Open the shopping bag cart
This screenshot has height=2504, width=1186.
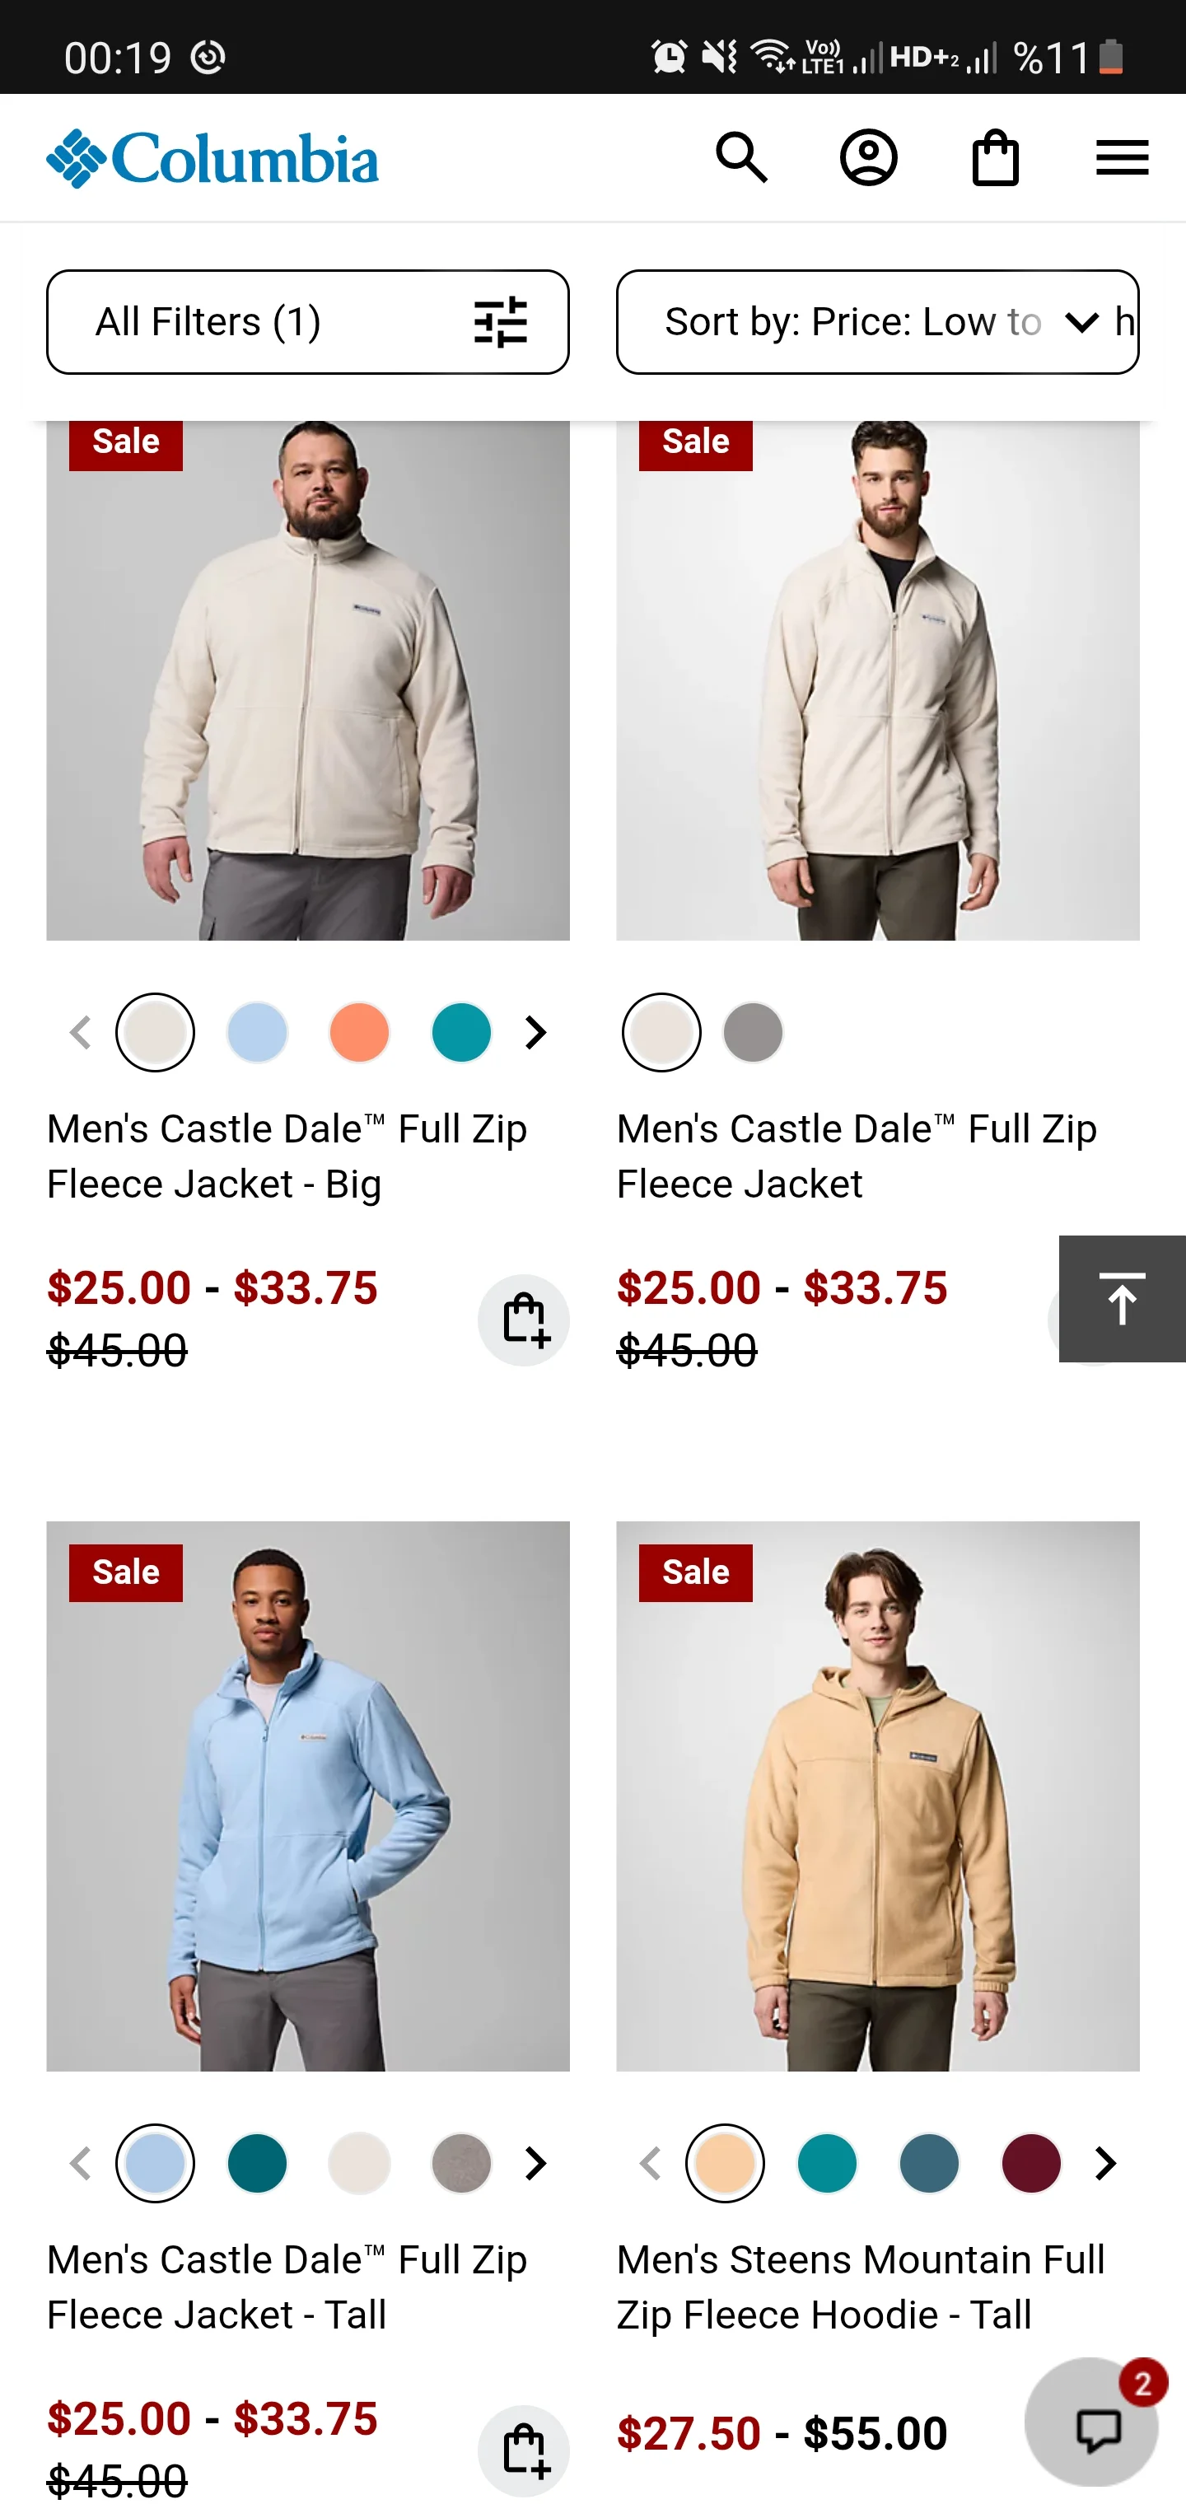coord(996,157)
